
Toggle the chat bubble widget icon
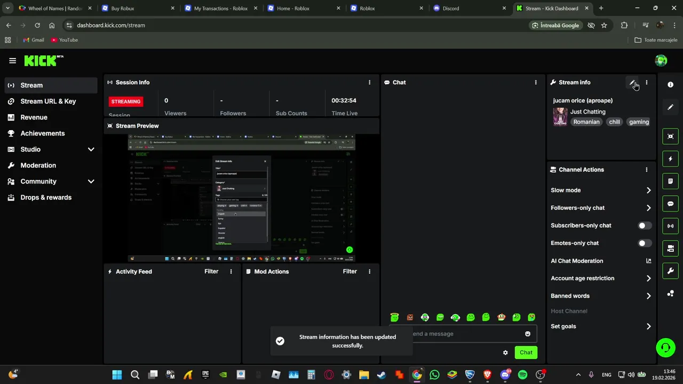[671, 204]
